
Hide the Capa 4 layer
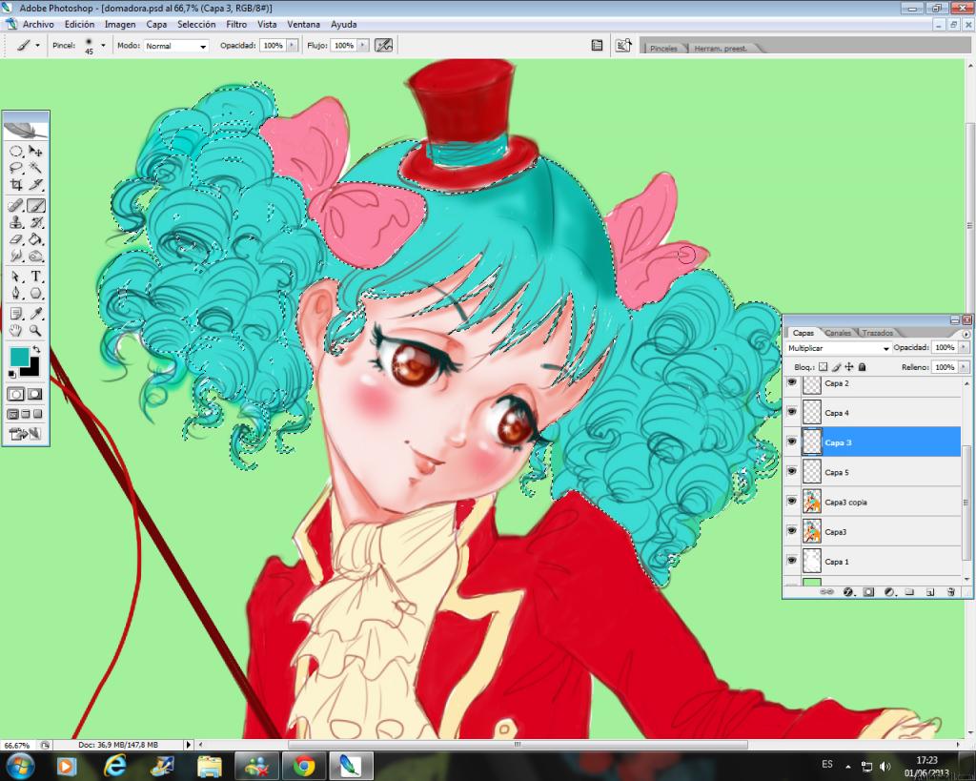point(792,412)
